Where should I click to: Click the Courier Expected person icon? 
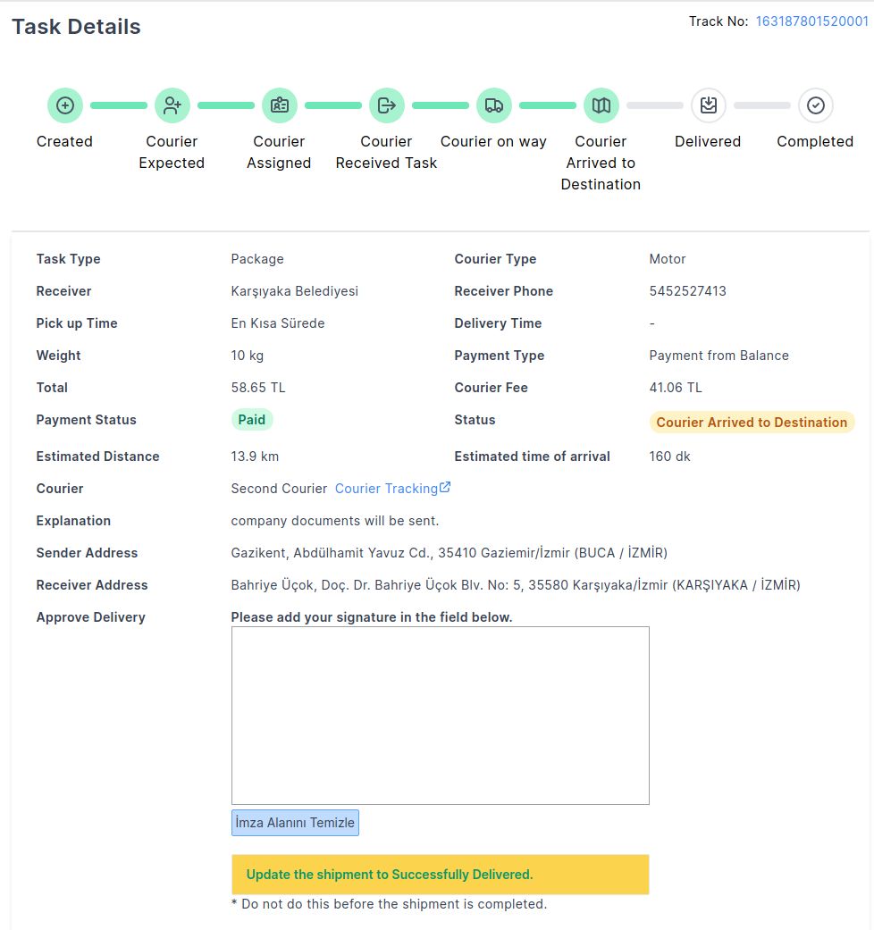(x=172, y=105)
